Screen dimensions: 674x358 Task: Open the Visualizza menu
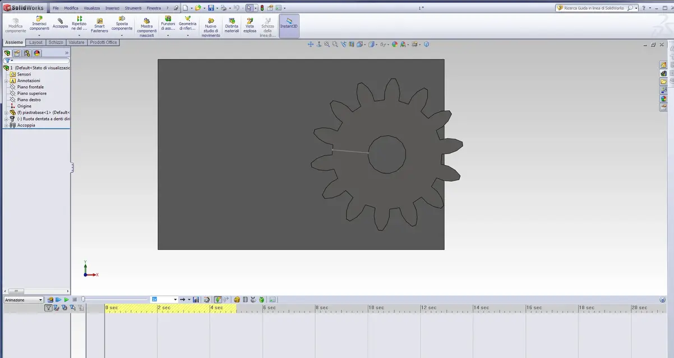pyautogui.click(x=92, y=8)
